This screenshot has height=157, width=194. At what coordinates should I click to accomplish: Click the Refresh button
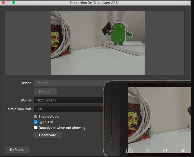click(x=45, y=92)
